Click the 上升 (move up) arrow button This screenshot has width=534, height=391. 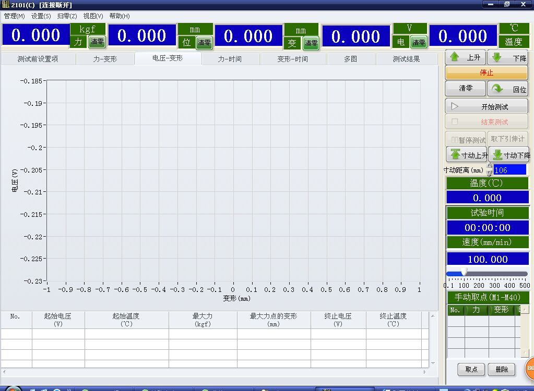(x=465, y=58)
